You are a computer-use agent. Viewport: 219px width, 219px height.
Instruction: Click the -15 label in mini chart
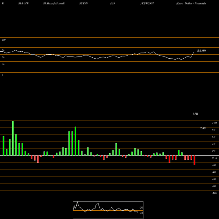pyautogui.click(x=141, y=213)
